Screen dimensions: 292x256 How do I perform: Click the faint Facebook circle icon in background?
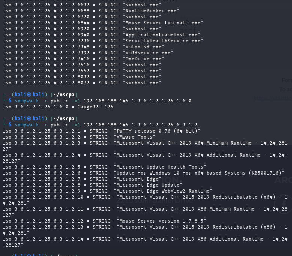point(284,204)
